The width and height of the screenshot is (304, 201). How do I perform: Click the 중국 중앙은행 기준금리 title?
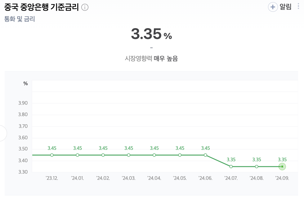point(42,7)
